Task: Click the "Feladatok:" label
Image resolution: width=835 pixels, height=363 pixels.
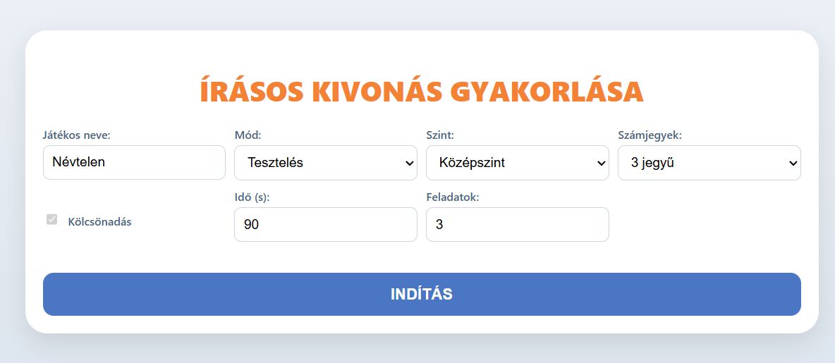Action: [453, 197]
